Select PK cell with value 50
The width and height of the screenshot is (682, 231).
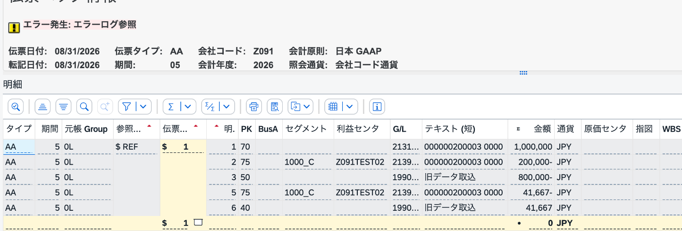pyautogui.click(x=247, y=177)
